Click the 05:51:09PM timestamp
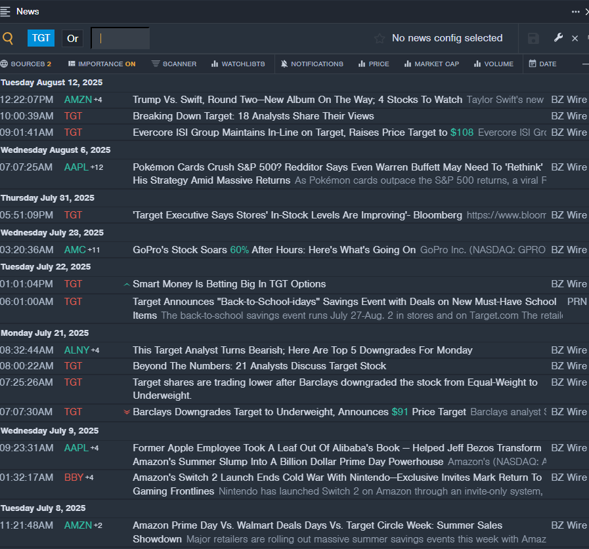This screenshot has height=549, width=589. (x=27, y=215)
